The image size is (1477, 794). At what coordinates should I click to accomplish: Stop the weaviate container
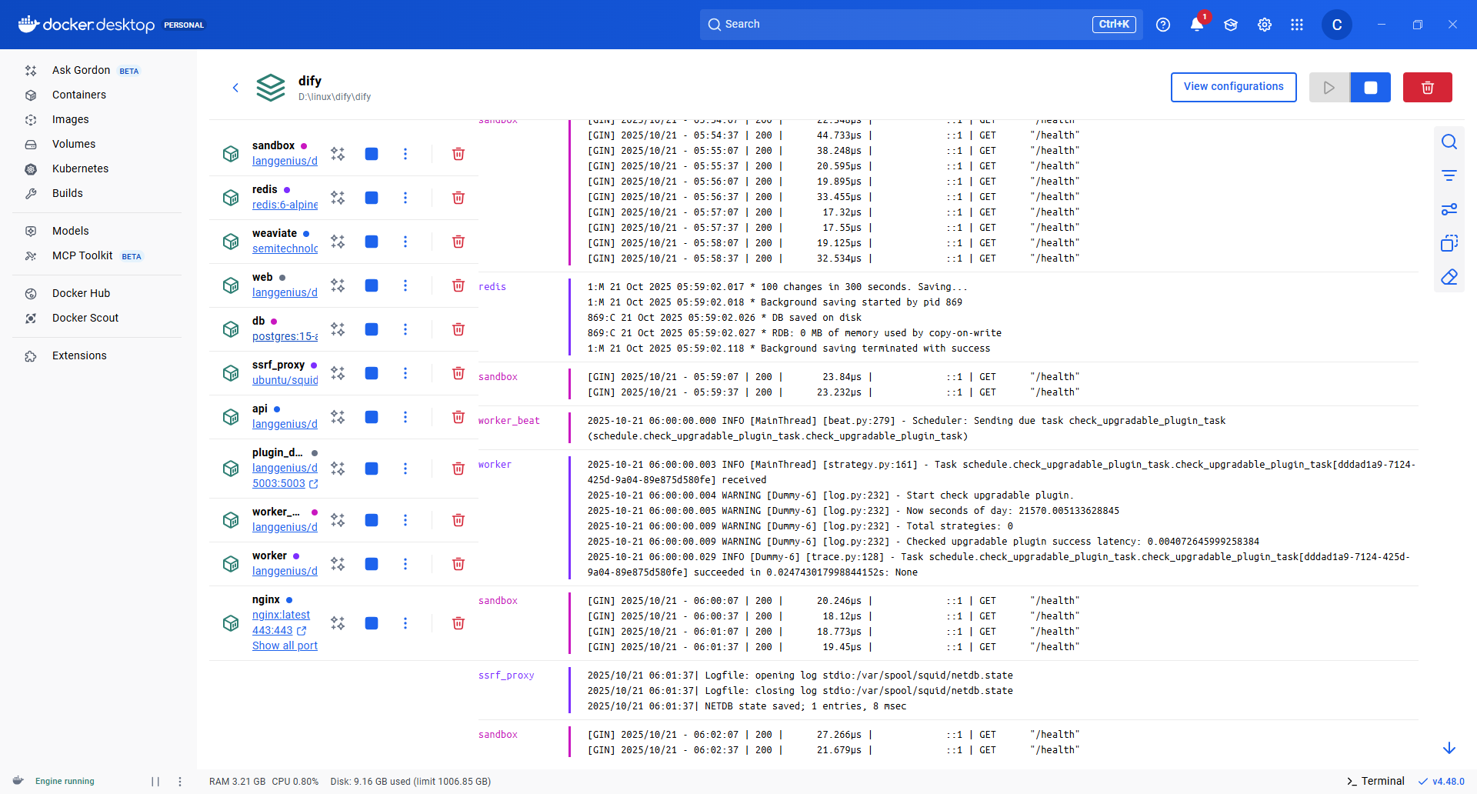tap(372, 242)
